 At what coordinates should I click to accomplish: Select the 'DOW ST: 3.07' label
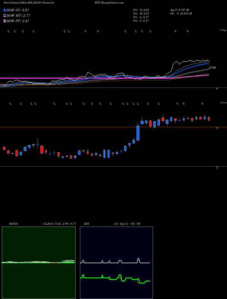18,10
